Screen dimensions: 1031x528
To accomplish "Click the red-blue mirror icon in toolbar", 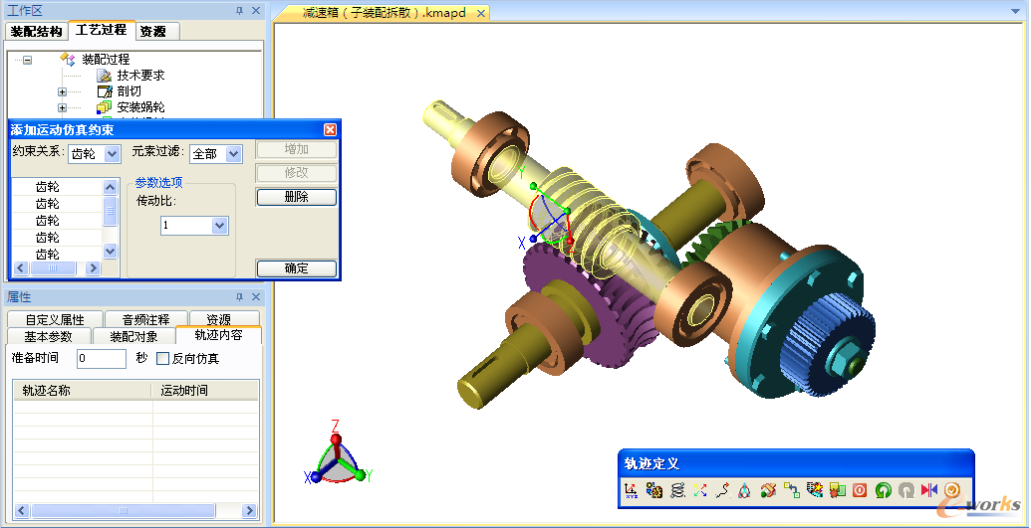I will [x=928, y=490].
